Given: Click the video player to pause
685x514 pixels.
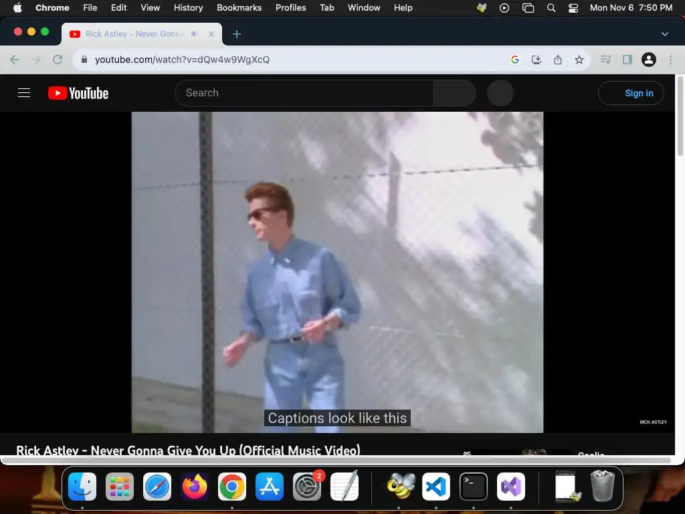Looking at the screenshot, I should [x=337, y=272].
